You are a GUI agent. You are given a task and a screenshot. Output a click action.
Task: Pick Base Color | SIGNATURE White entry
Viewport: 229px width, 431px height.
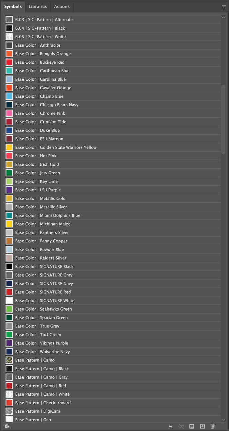pos(45,301)
